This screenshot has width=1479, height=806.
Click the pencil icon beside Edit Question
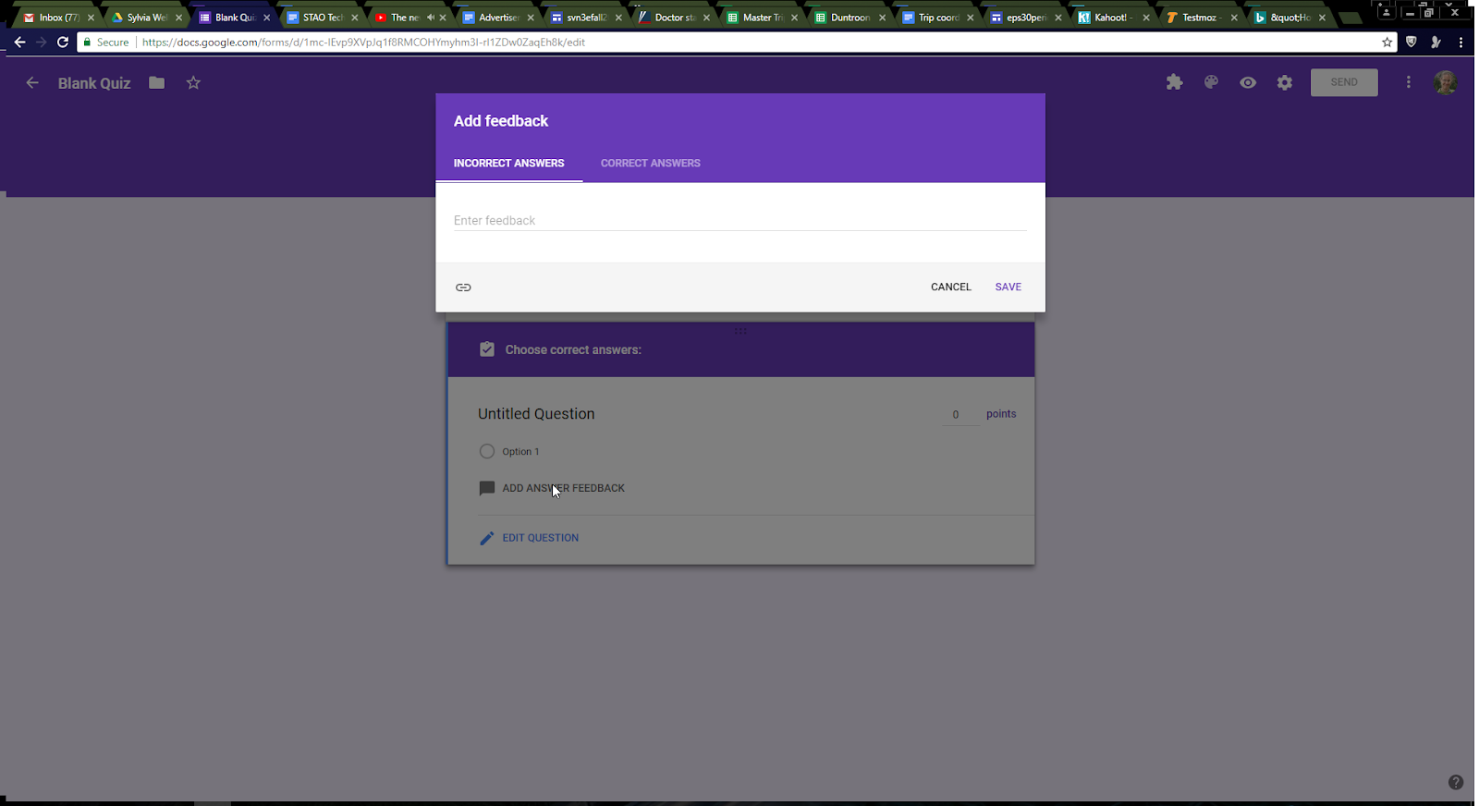click(x=487, y=538)
